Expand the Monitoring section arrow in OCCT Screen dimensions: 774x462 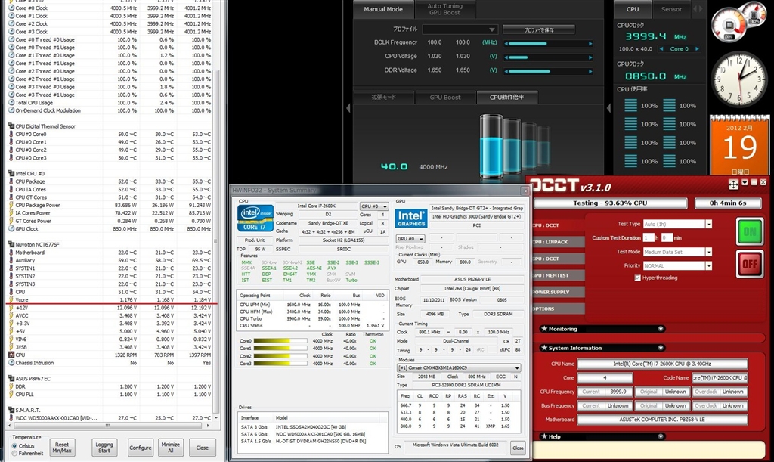click(661, 329)
